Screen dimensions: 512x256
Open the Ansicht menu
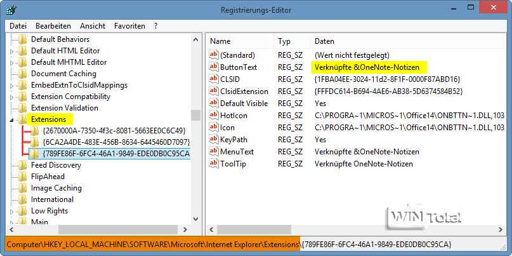point(93,26)
